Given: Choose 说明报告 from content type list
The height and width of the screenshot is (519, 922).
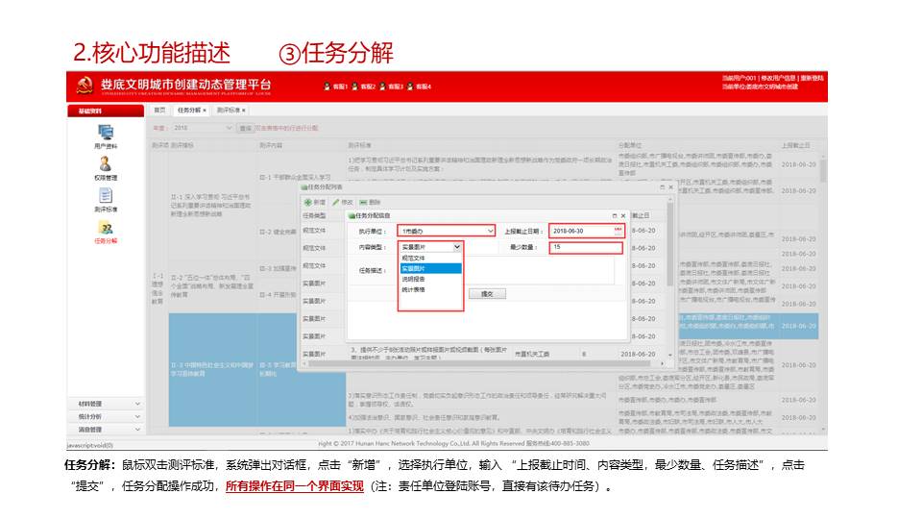Looking at the screenshot, I should click(415, 279).
